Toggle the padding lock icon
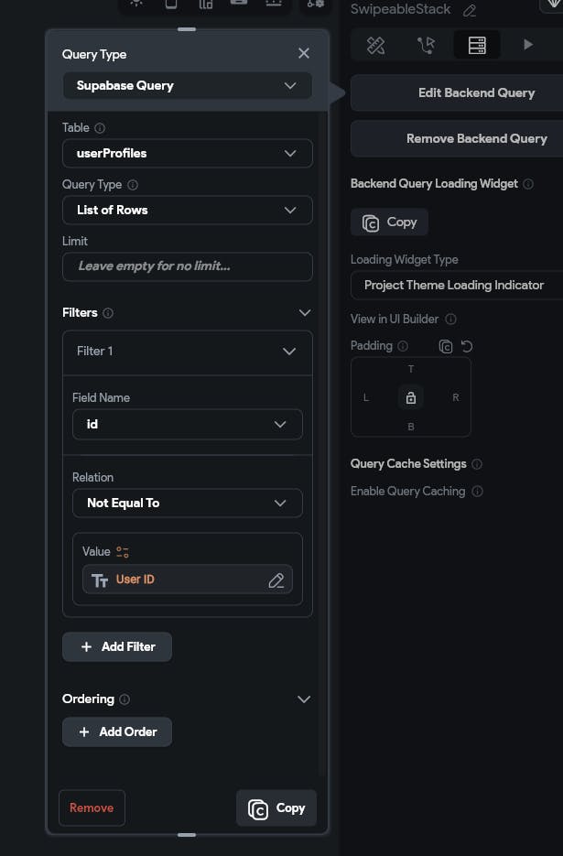The width and height of the screenshot is (563, 856). click(x=411, y=397)
